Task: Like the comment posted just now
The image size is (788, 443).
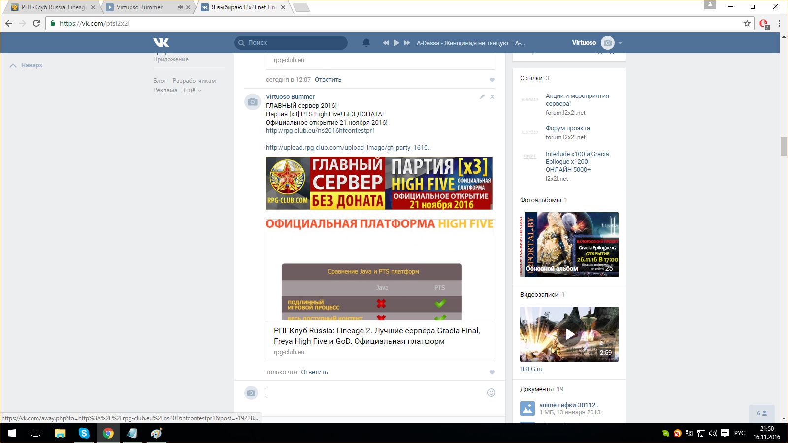Action: [x=492, y=373]
